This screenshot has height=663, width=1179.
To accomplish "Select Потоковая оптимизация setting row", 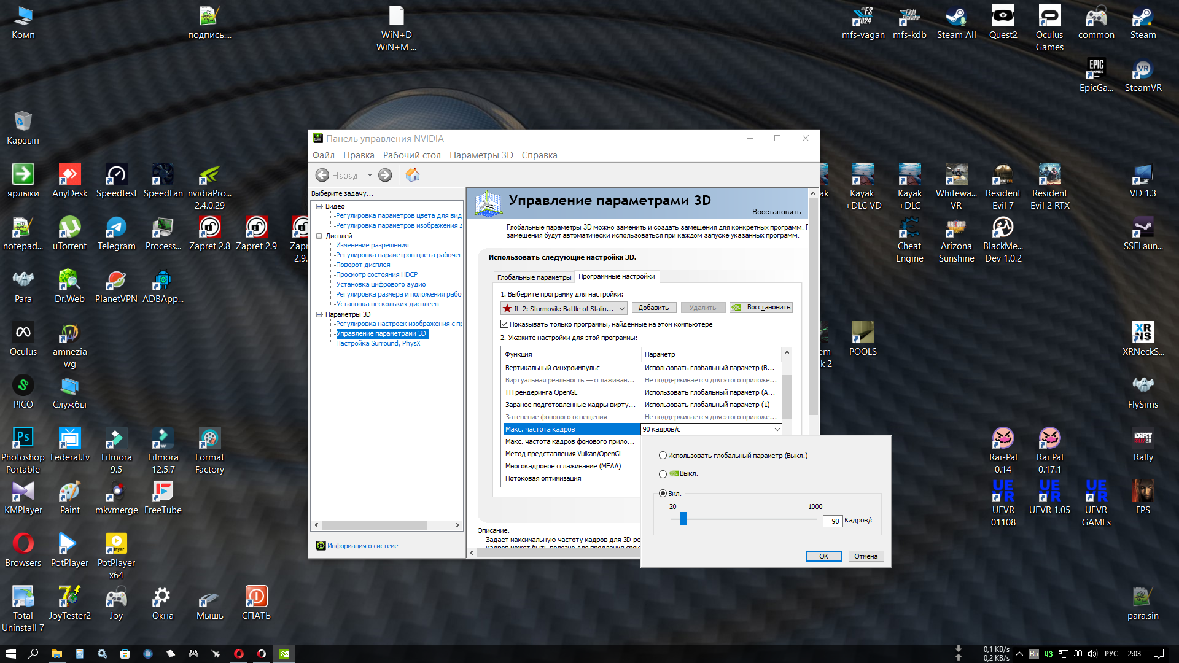I will (x=572, y=478).
